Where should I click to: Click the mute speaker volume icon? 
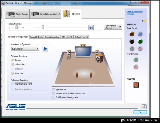(91, 27)
